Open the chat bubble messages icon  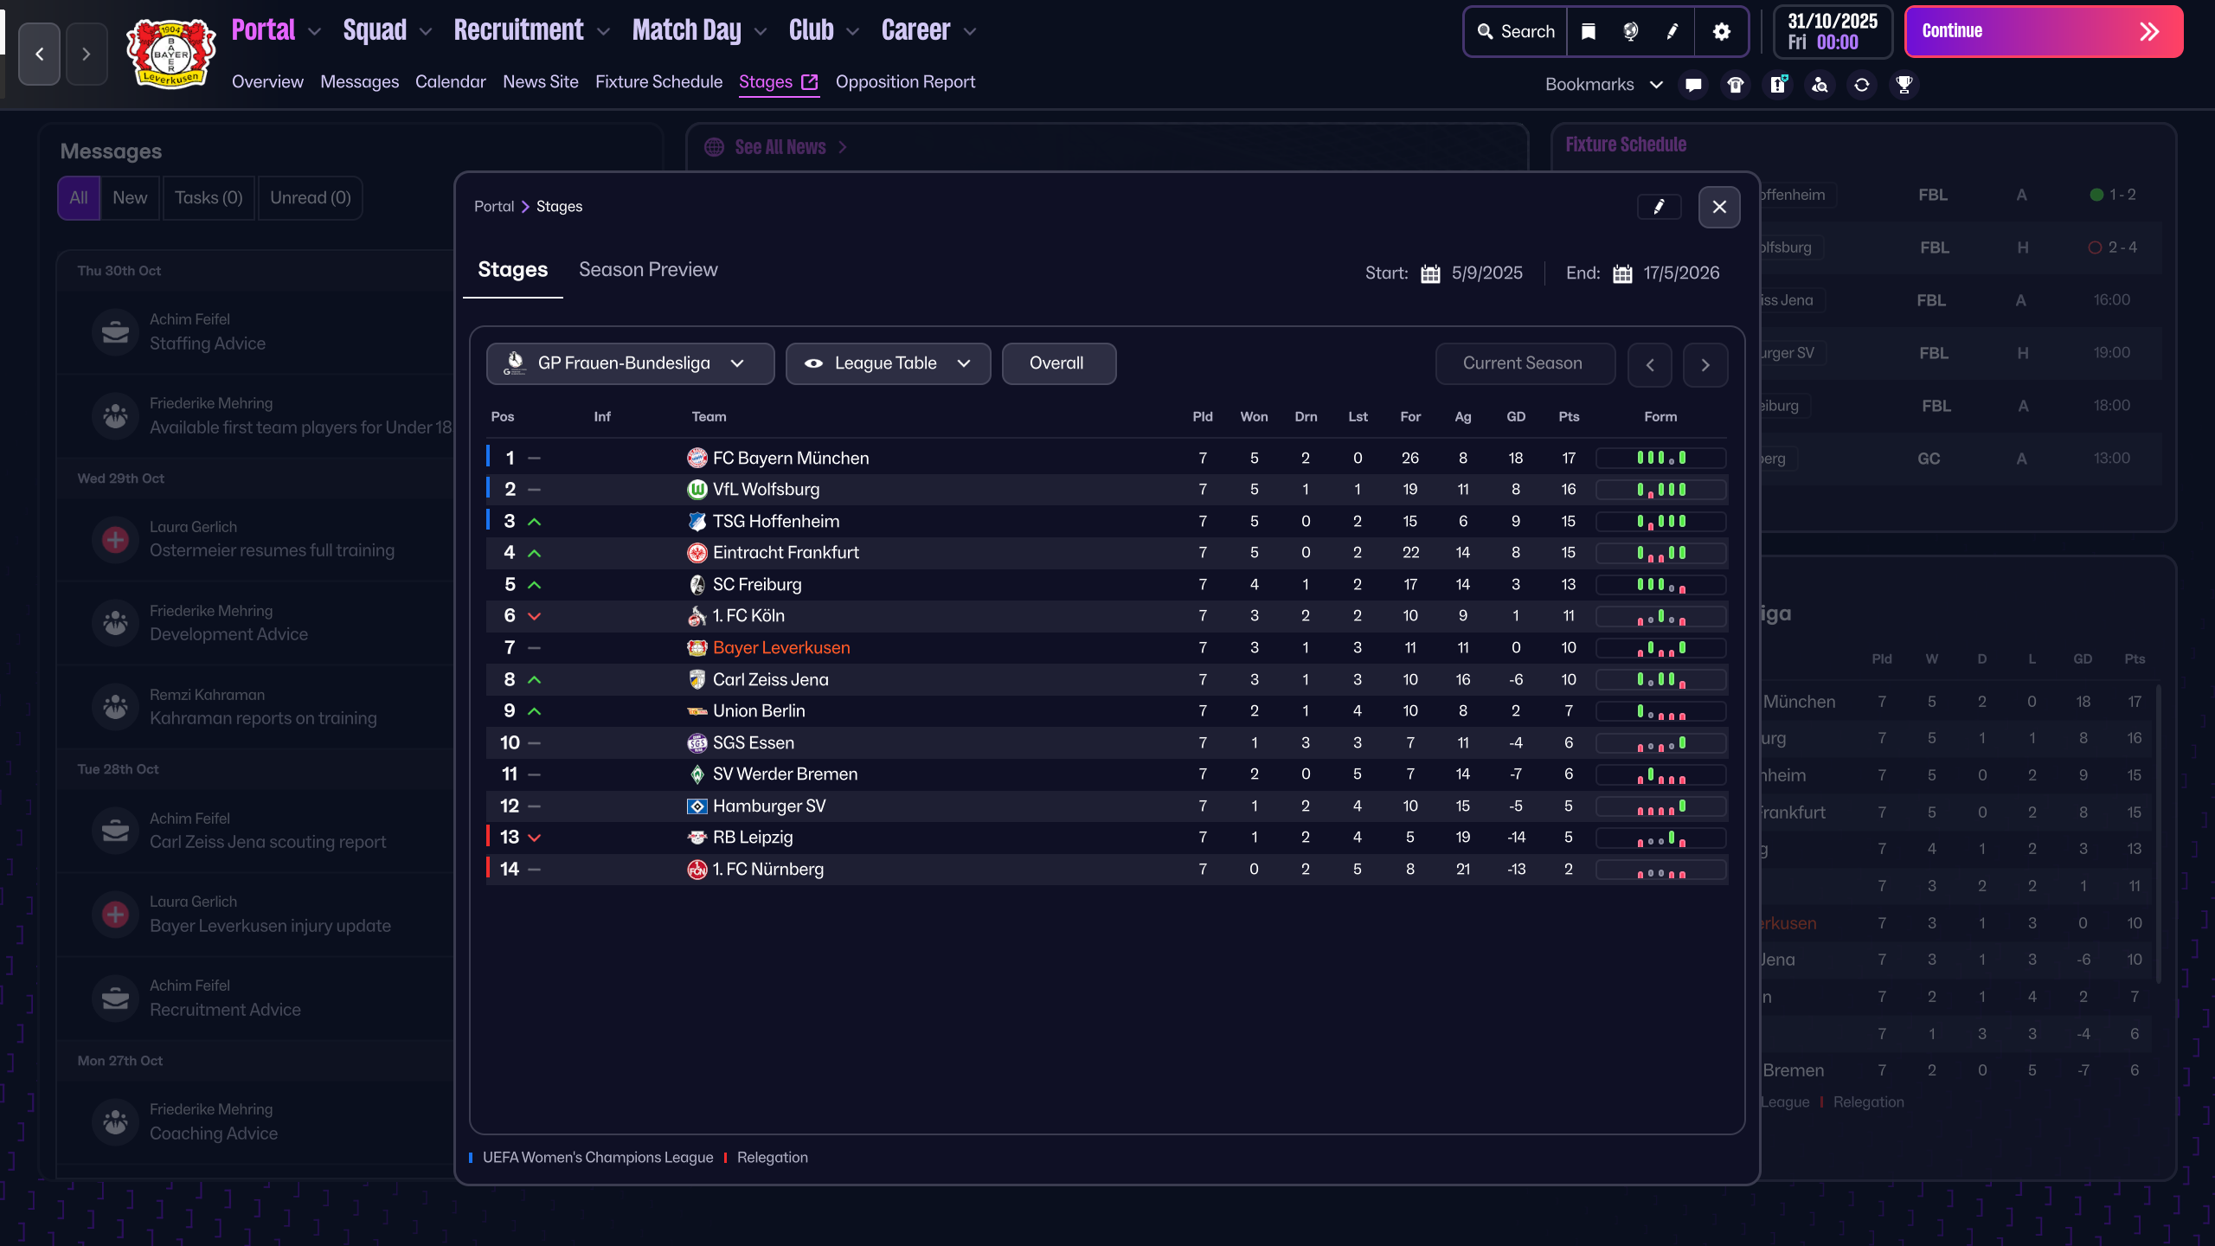pyautogui.click(x=1692, y=84)
